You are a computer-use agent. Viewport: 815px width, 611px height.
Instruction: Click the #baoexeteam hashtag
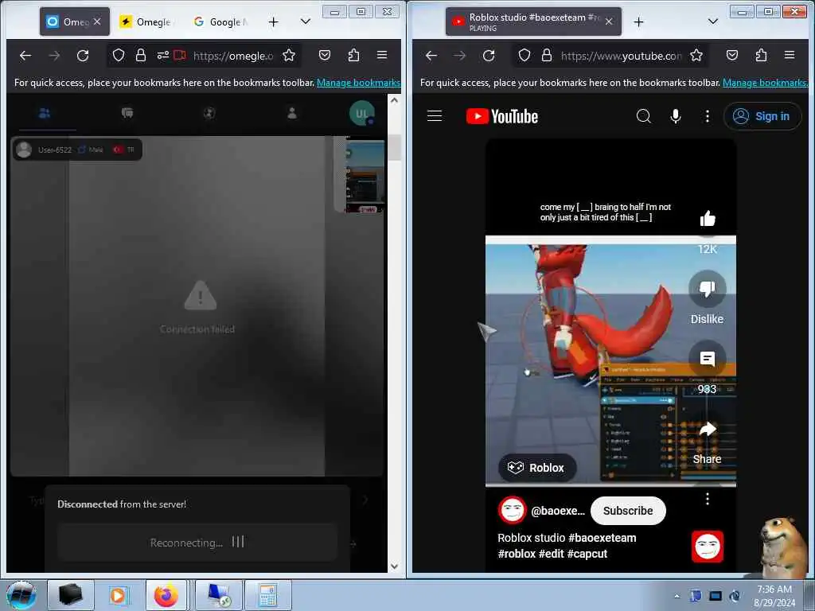pos(602,538)
